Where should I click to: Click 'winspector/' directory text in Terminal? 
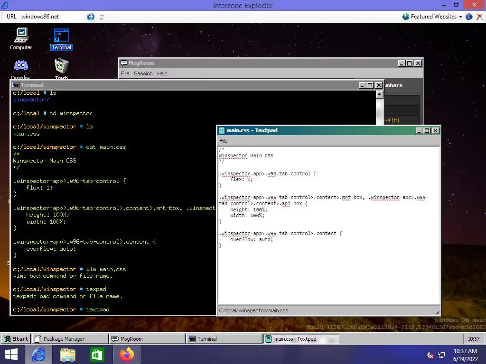point(31,100)
